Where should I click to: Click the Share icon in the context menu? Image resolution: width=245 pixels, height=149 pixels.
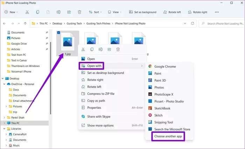[x=109, y=50]
